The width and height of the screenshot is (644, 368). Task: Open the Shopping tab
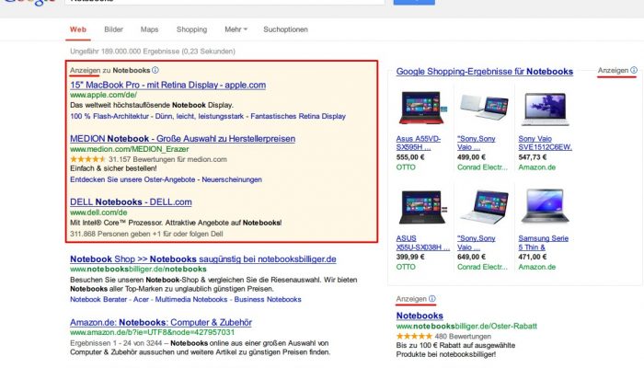[191, 29]
